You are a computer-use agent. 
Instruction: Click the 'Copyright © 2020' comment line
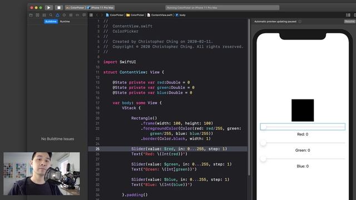point(173,47)
